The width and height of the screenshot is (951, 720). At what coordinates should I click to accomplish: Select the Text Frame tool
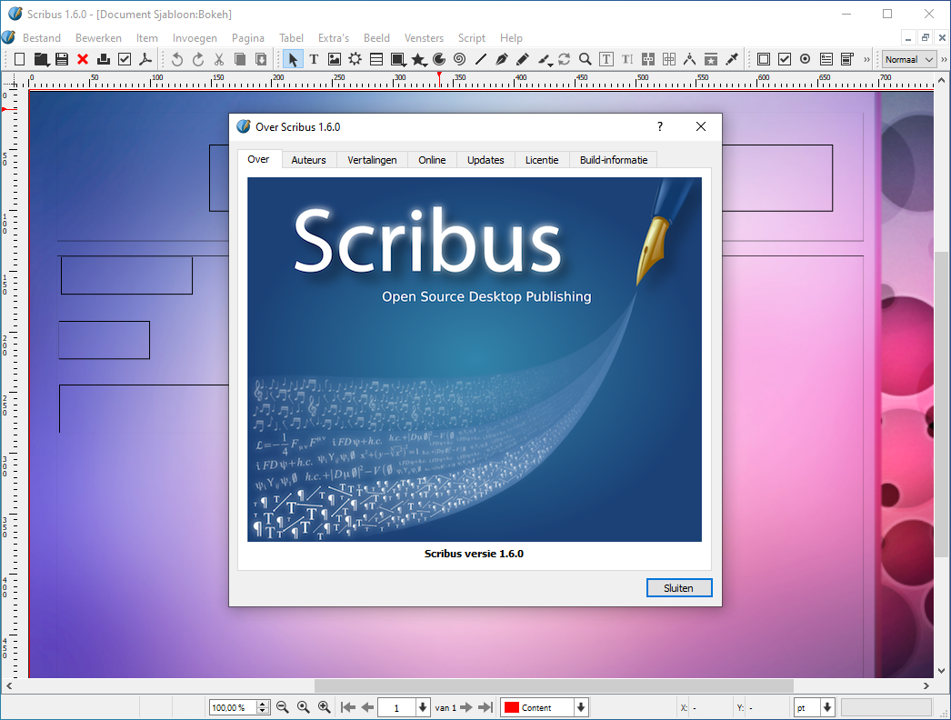313,58
